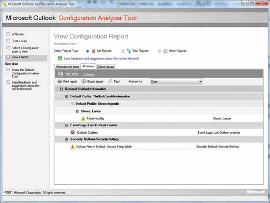The width and height of the screenshot is (270, 203).
Task: Click the Other Reports document icon
Action: [165, 51]
